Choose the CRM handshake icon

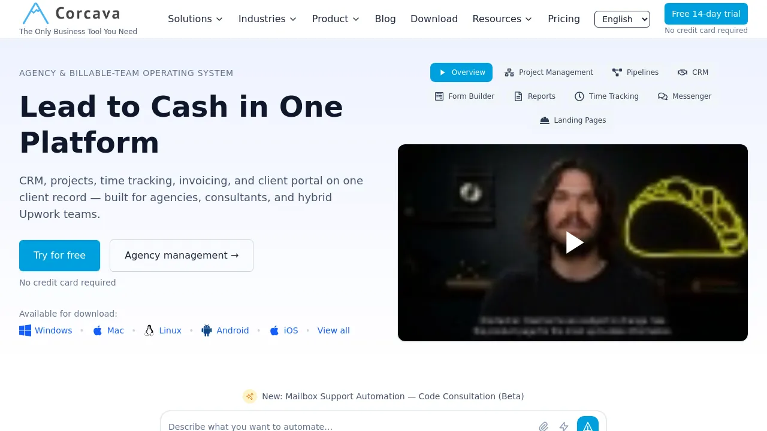tap(683, 72)
